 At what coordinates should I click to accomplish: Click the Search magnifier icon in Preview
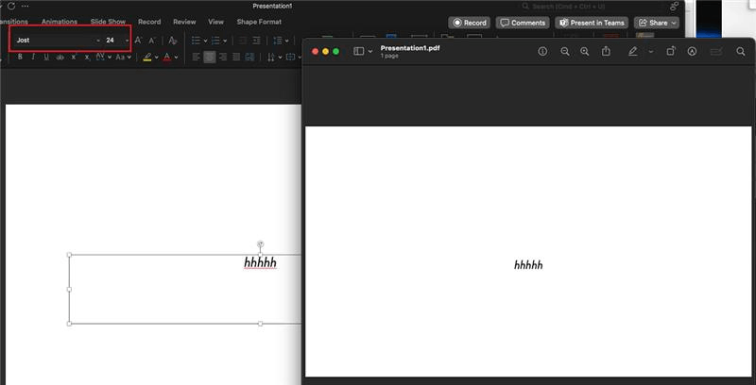tap(741, 52)
